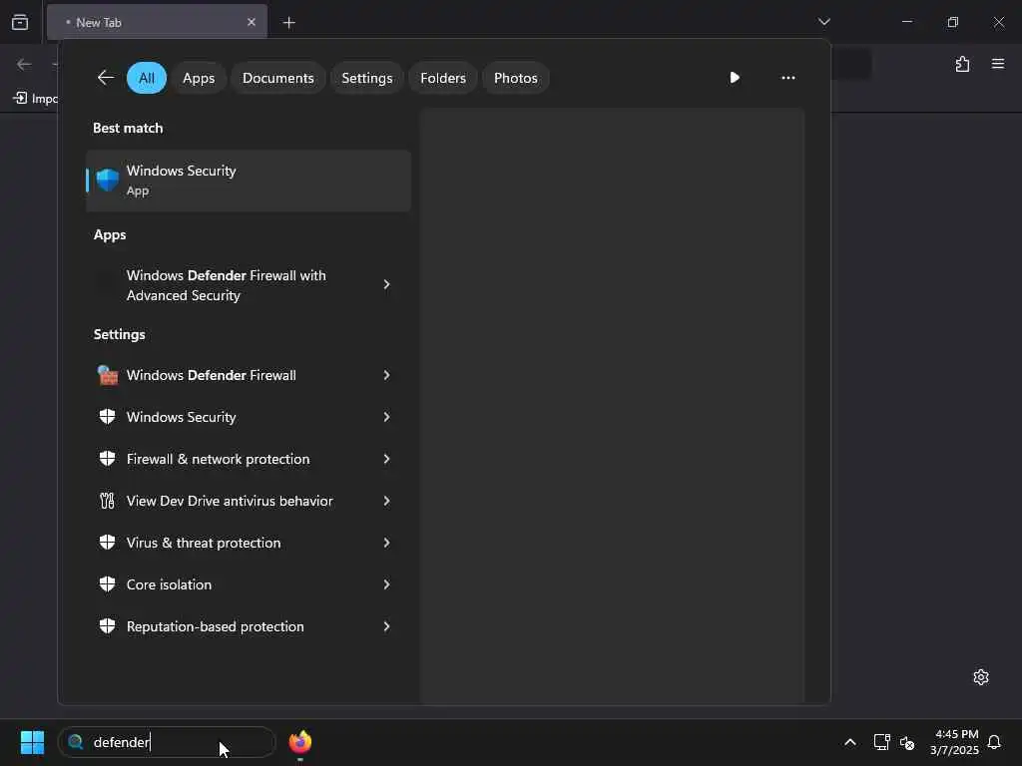Screen dimensions: 1022x766
Task: Click the Firefox back navigation arrow
Action: click(x=24, y=64)
